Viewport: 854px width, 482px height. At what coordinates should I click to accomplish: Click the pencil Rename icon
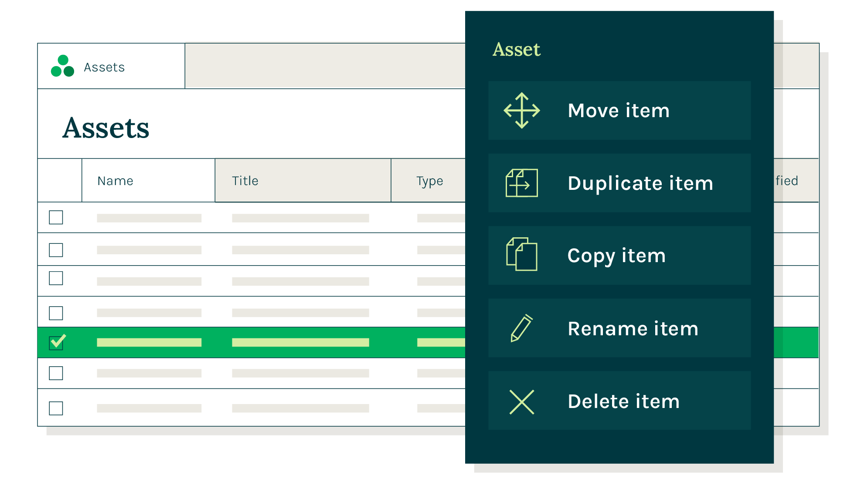click(521, 328)
